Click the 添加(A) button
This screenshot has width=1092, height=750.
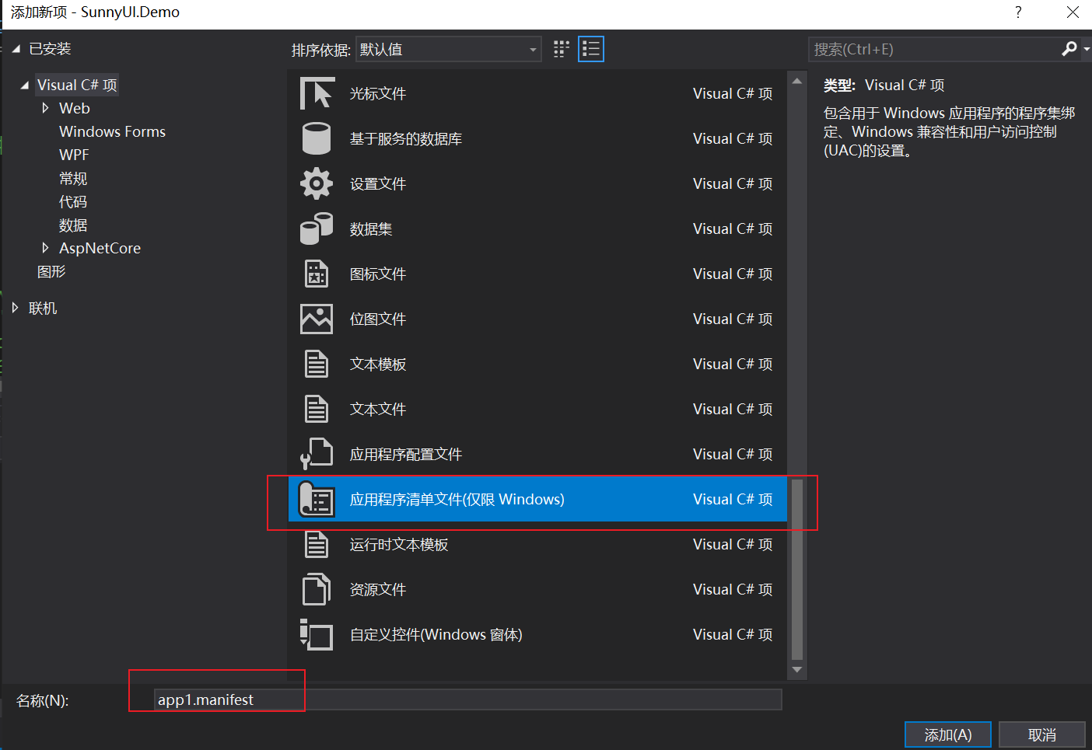pos(948,734)
